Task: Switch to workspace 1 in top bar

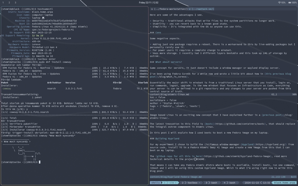Action: click(3, 3)
